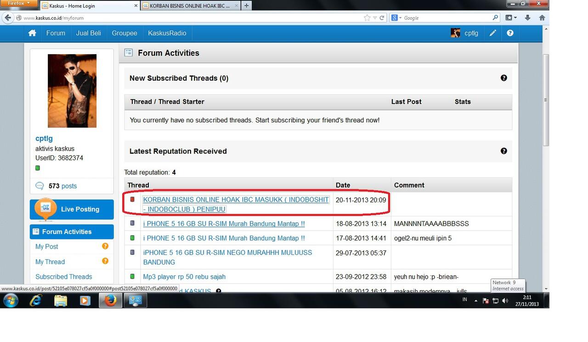
Task: Click the Firefox back arrow button
Action: (8, 18)
